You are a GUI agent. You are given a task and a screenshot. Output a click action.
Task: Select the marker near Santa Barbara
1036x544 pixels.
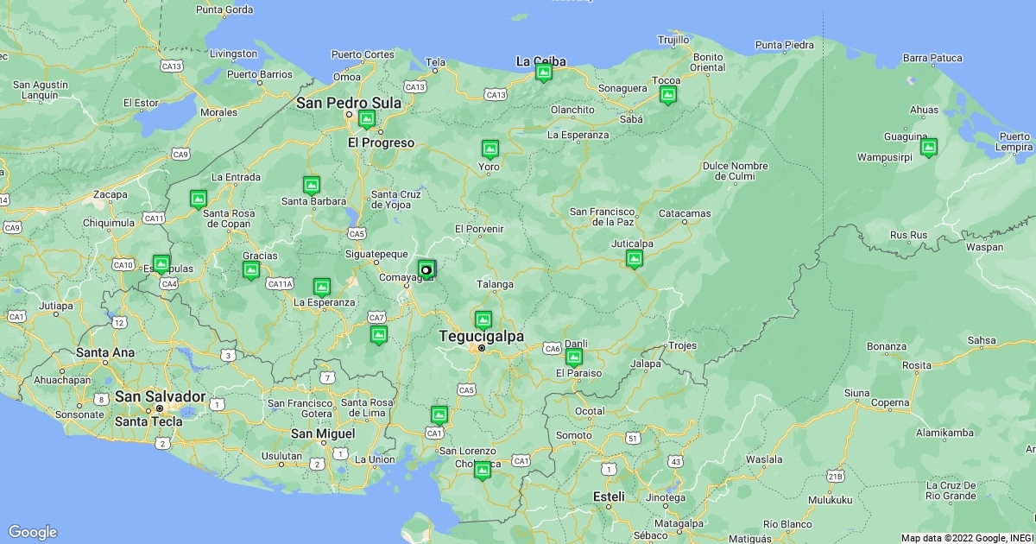coord(311,183)
